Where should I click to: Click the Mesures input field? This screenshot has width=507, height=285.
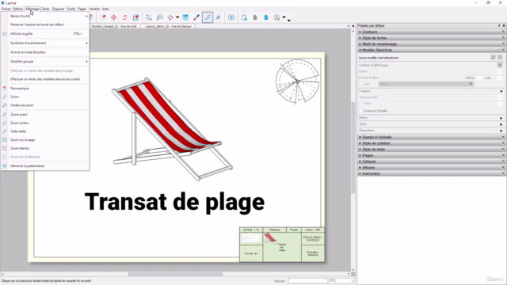pyautogui.click(x=308, y=281)
